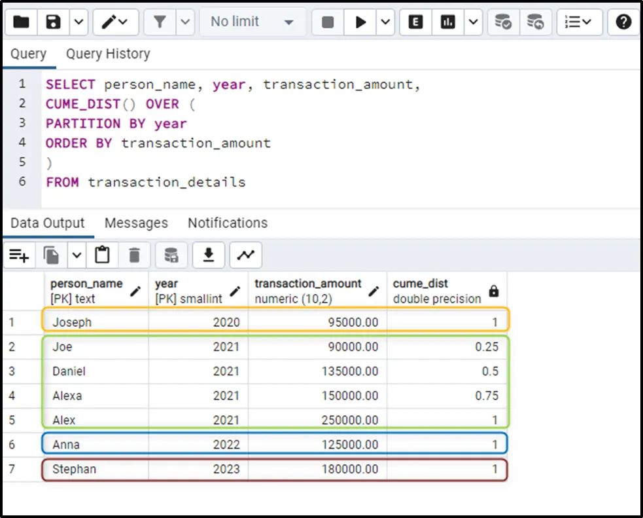
Task: Click the Open File folder icon
Action: [21, 22]
